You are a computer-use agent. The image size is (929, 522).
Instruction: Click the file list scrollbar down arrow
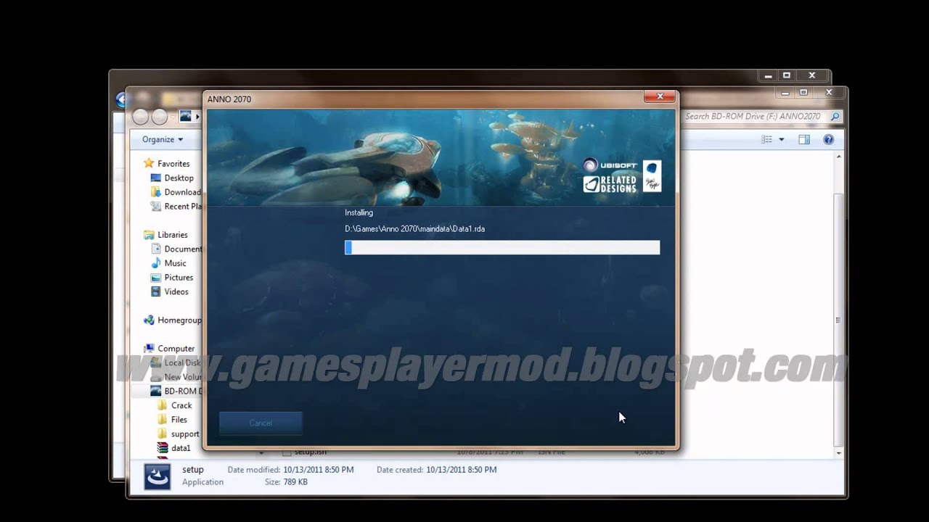click(x=838, y=453)
